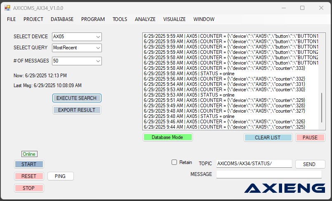The width and height of the screenshot is (332, 201).
Task: Click the EXPORT RESULT button
Action: (x=77, y=110)
